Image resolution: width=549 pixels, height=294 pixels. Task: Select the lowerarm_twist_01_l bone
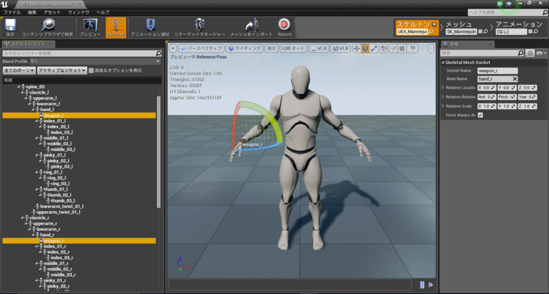62,206
